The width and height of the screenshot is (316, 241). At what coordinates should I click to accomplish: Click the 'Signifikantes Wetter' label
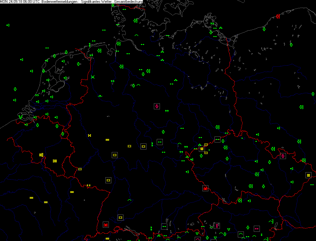point(97,2)
